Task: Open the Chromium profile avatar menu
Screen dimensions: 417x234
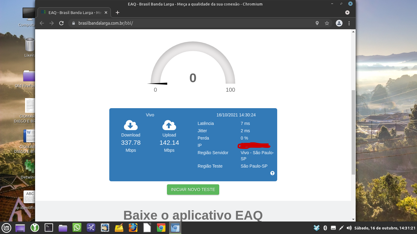Action: coord(339,23)
